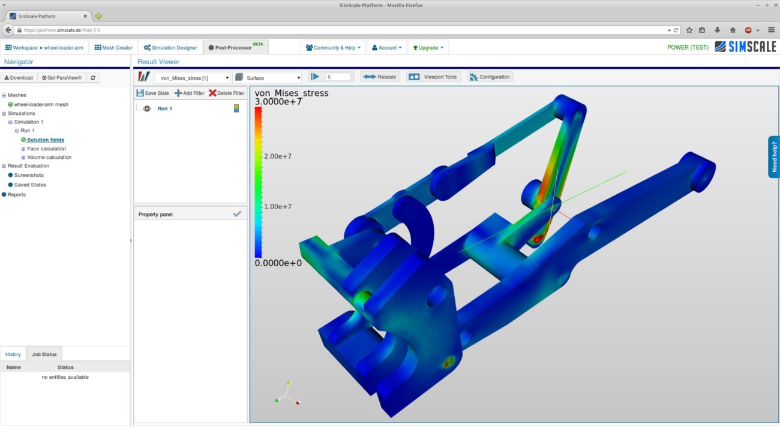The image size is (780, 428).
Task: Expand the Volume calculation node
Action: tap(23, 158)
